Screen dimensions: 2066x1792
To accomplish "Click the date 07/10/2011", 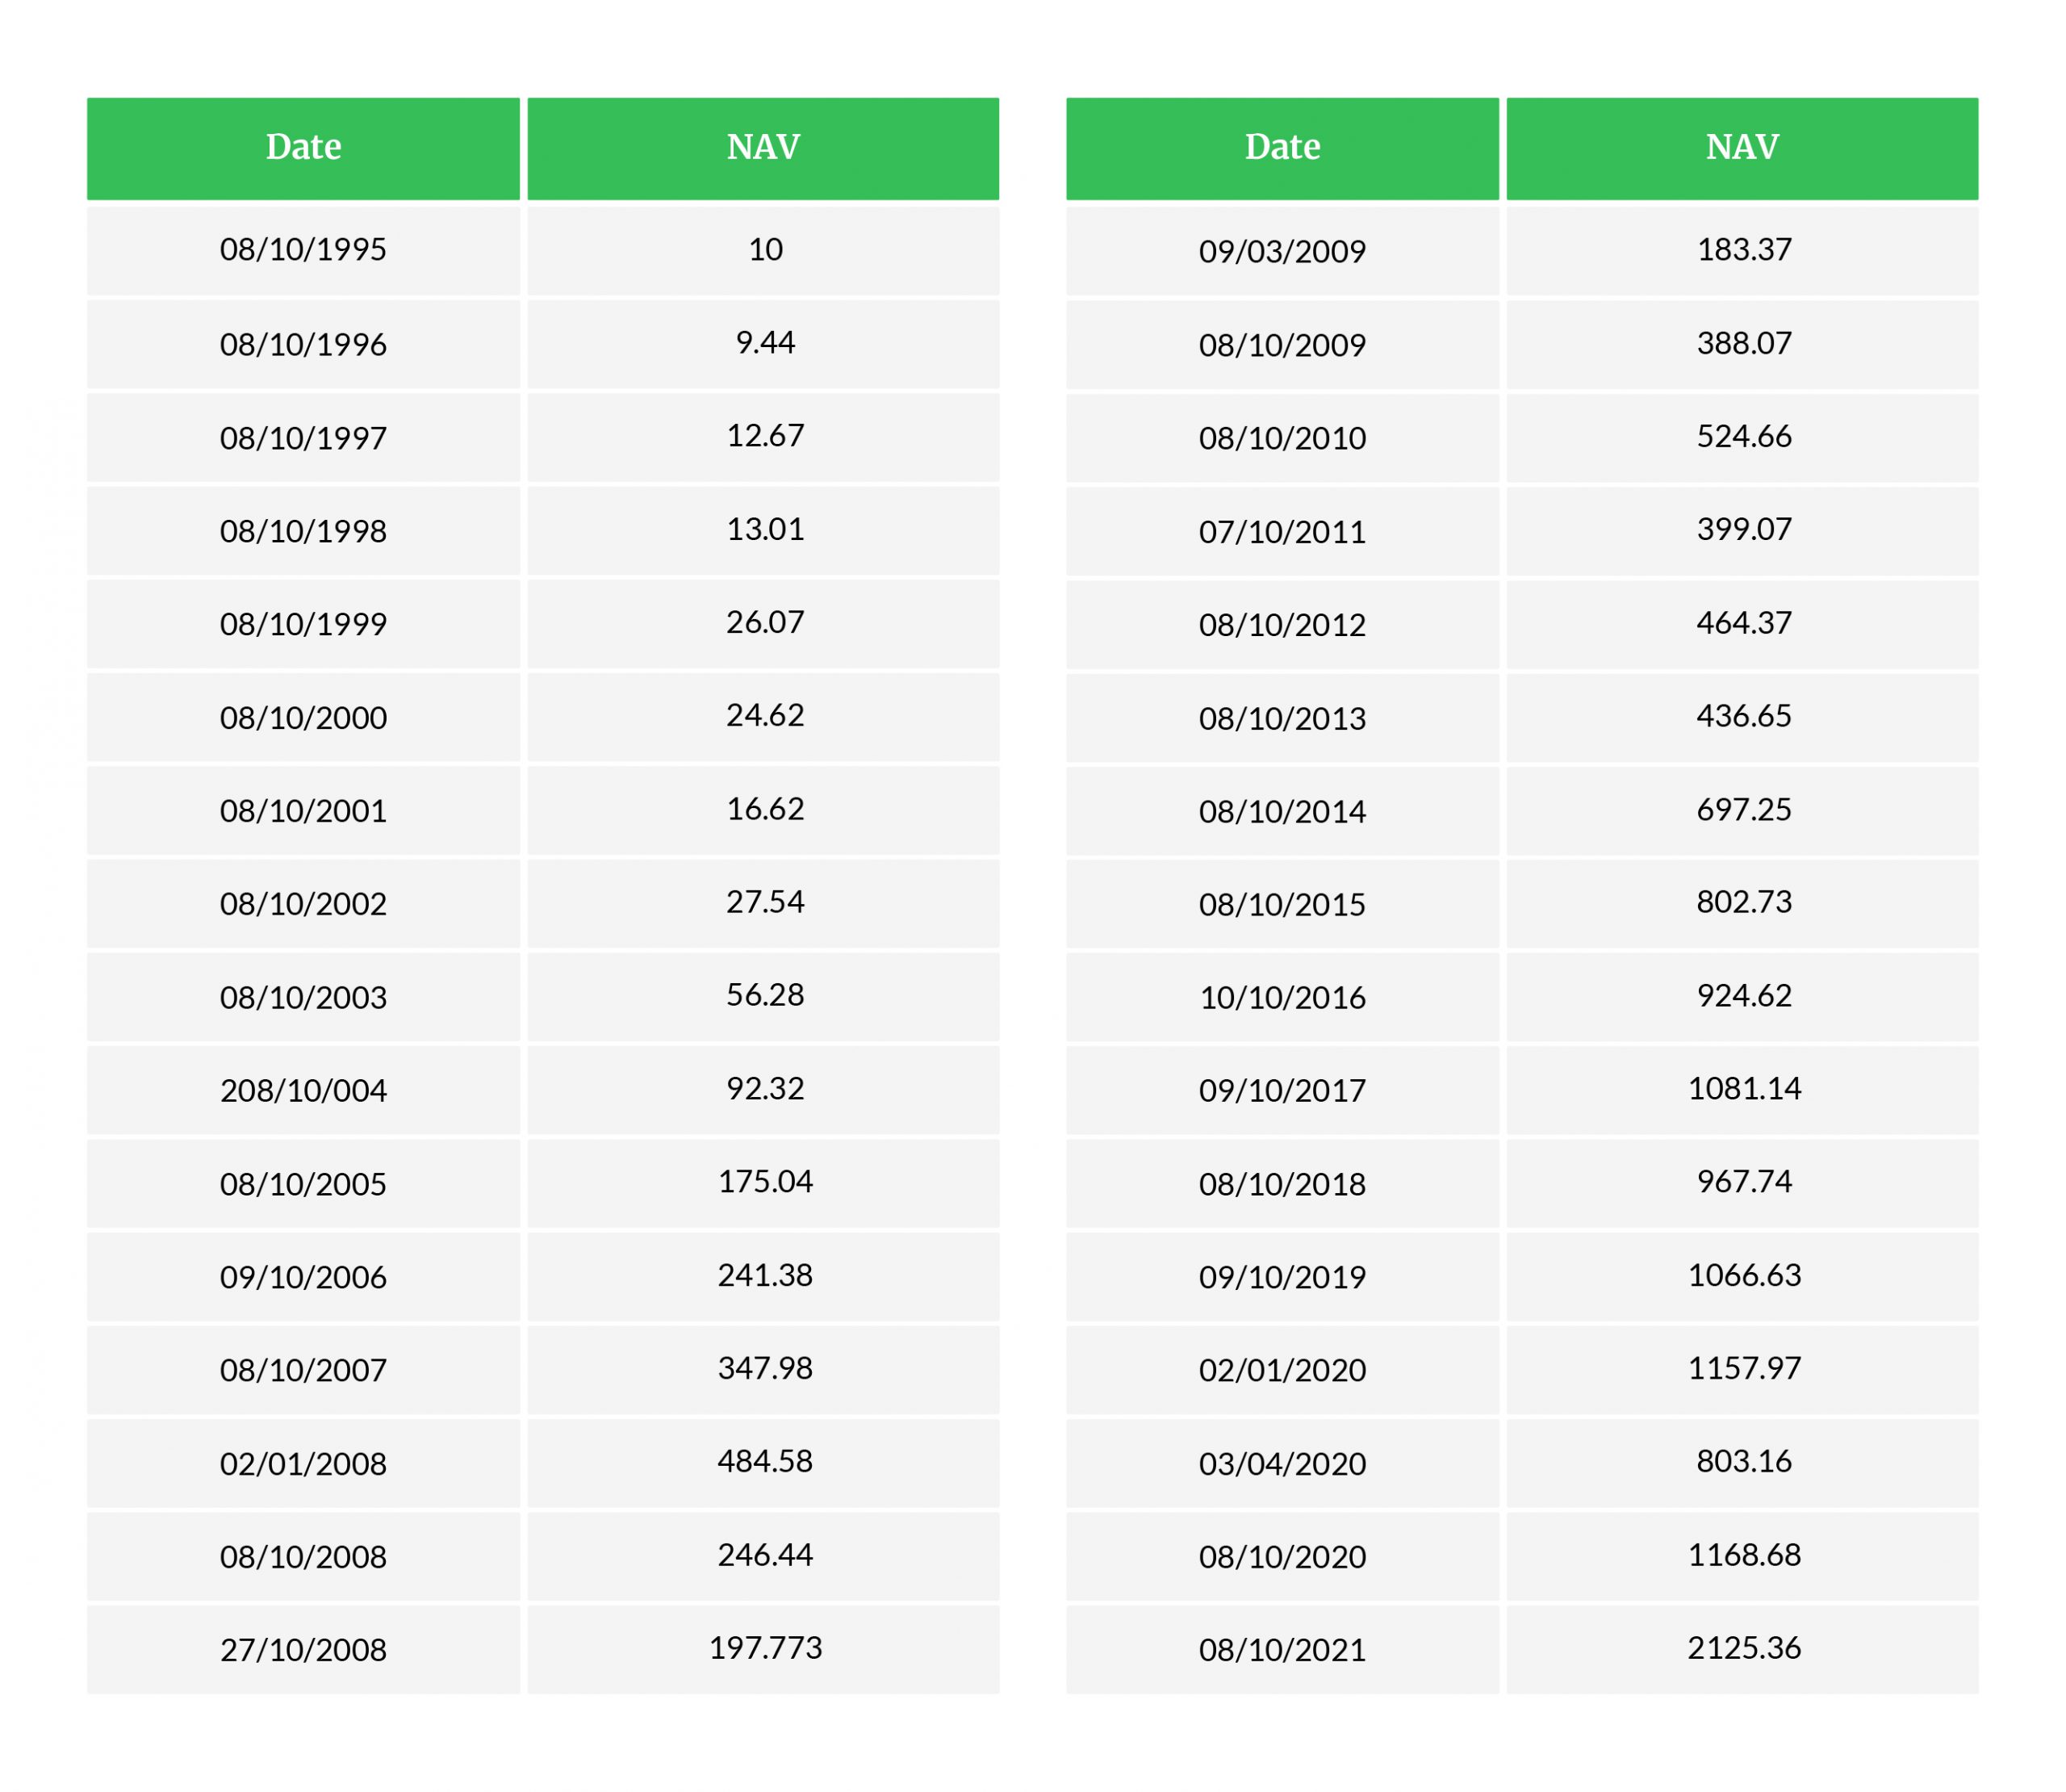I will [1282, 532].
